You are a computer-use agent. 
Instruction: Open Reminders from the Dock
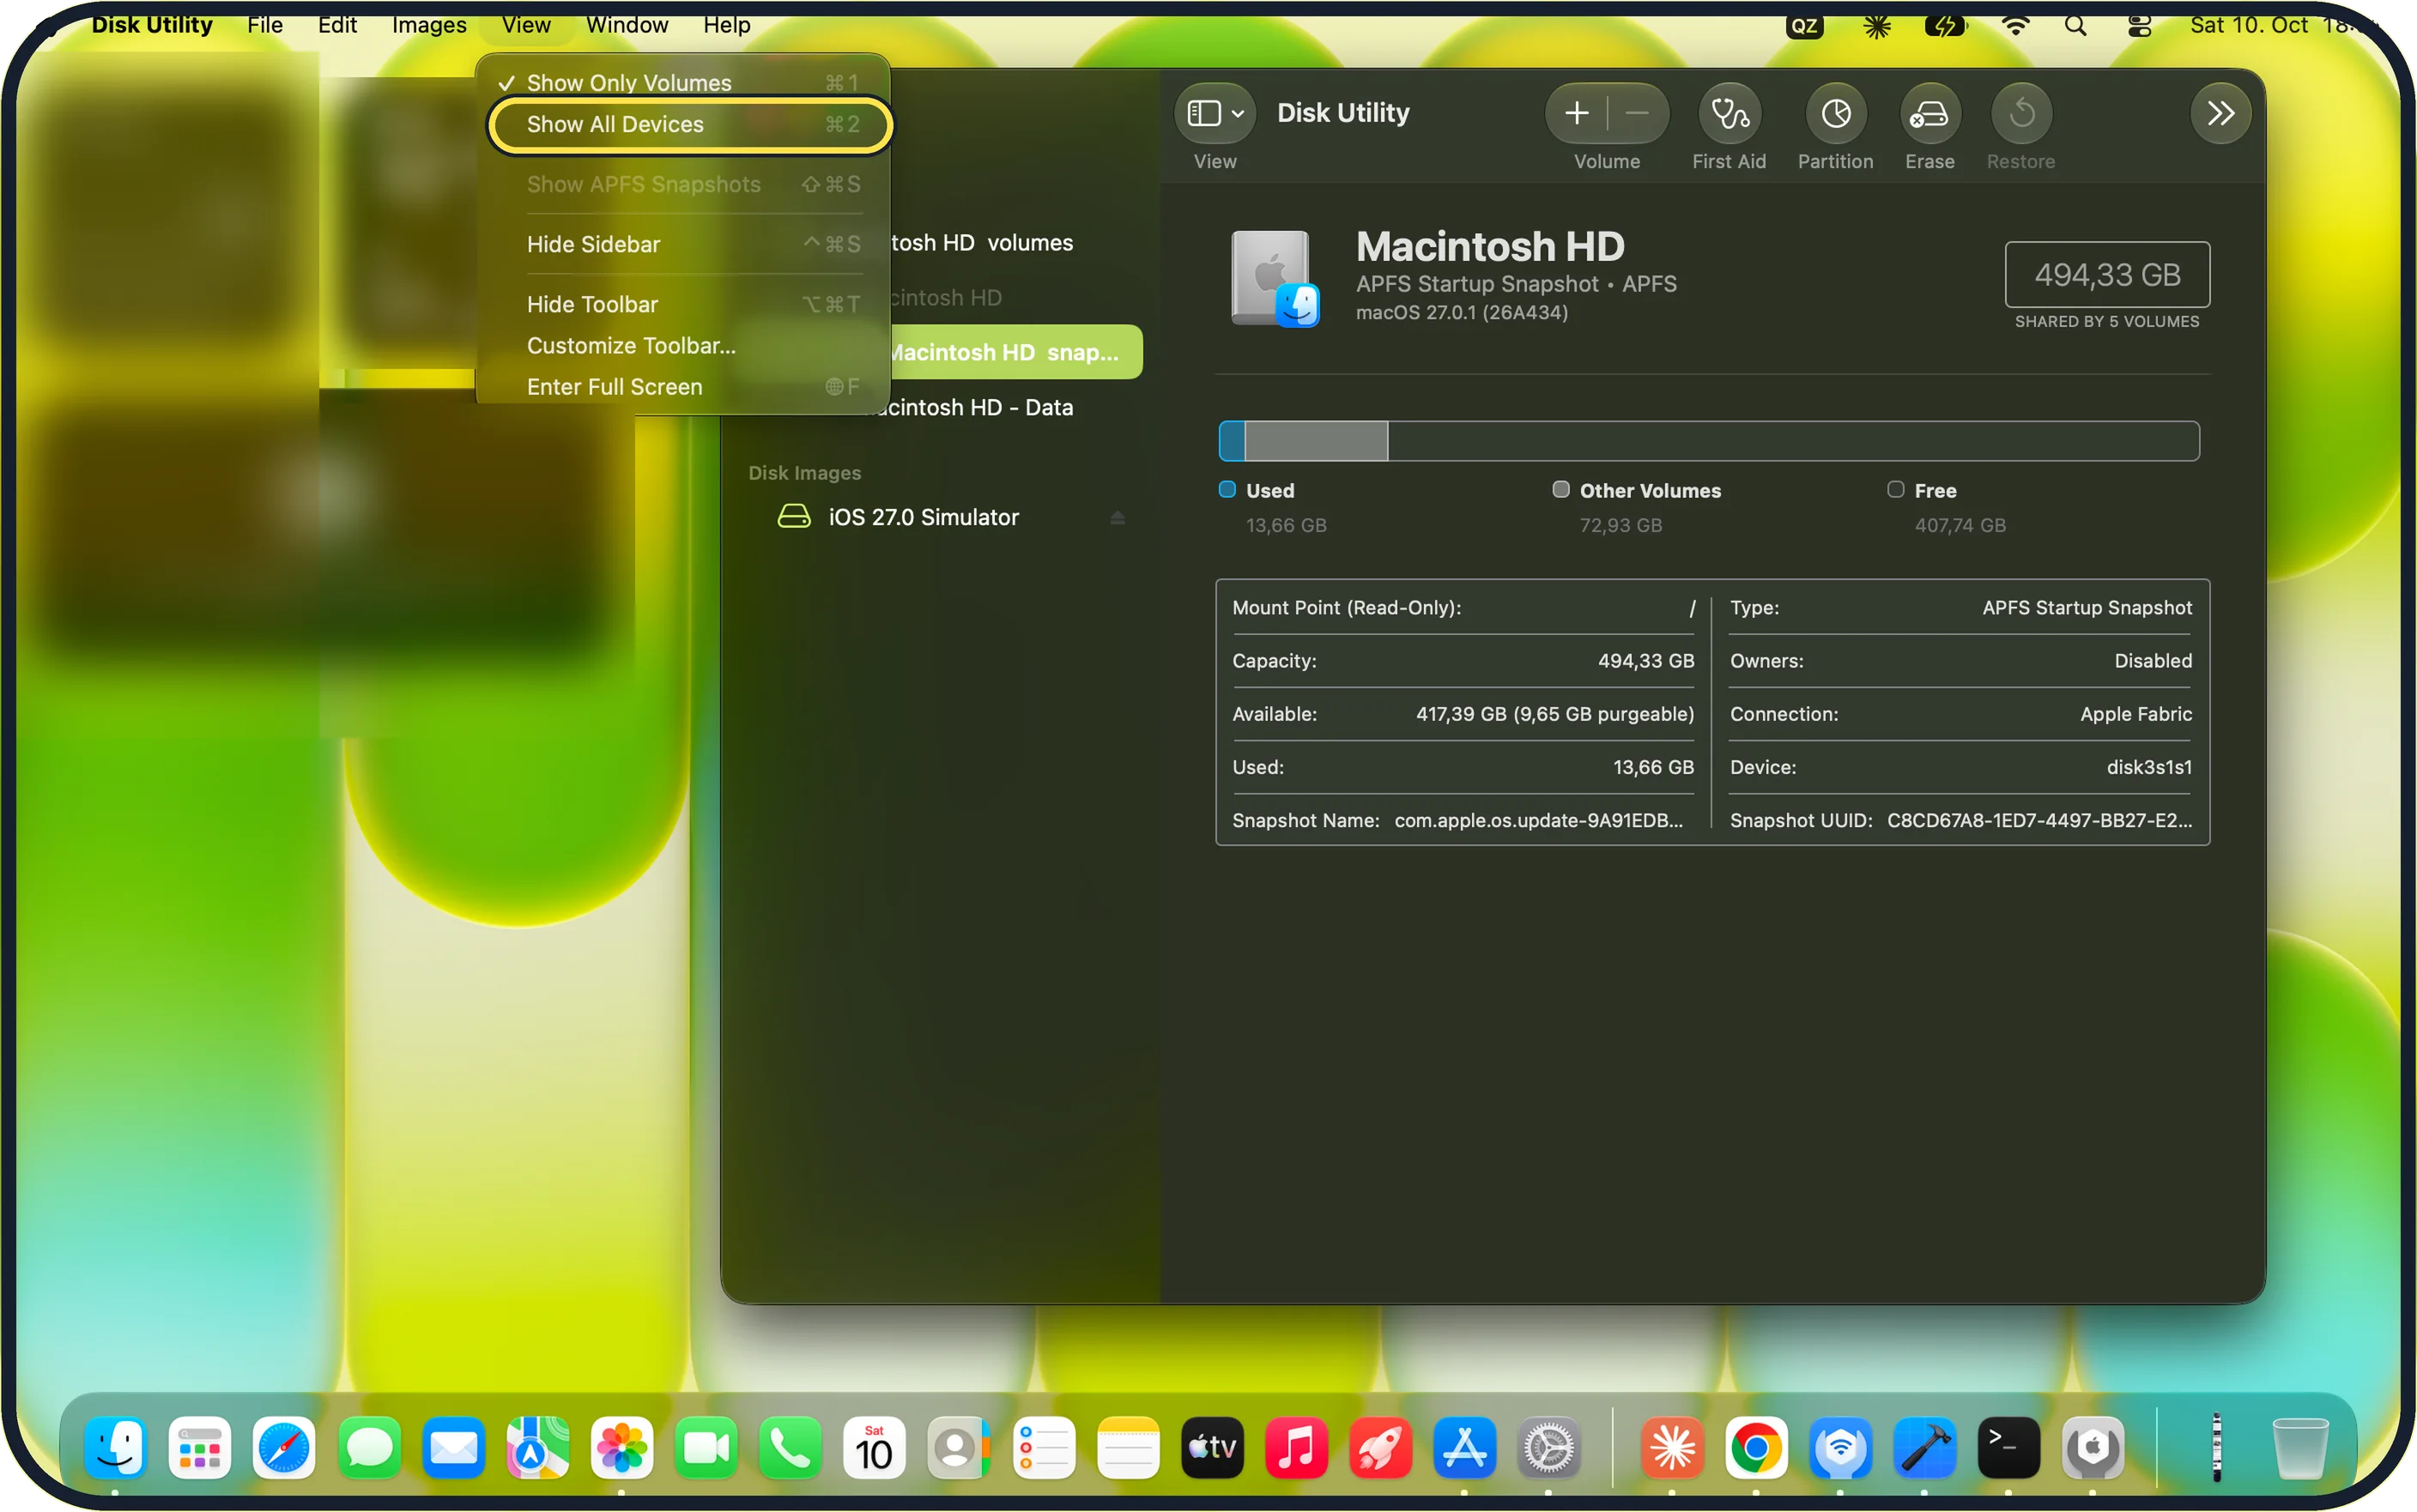pos(1043,1449)
